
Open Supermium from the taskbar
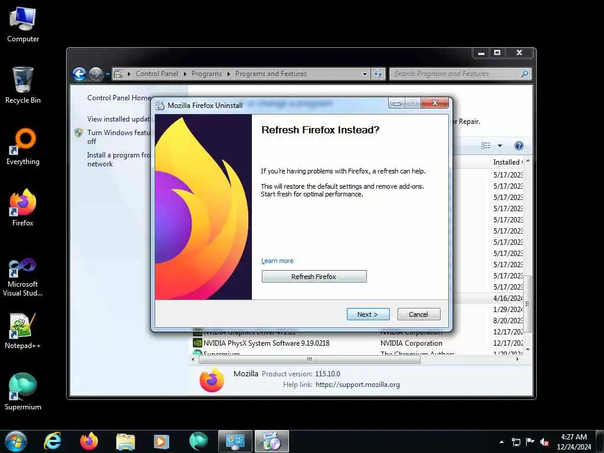tap(198, 441)
